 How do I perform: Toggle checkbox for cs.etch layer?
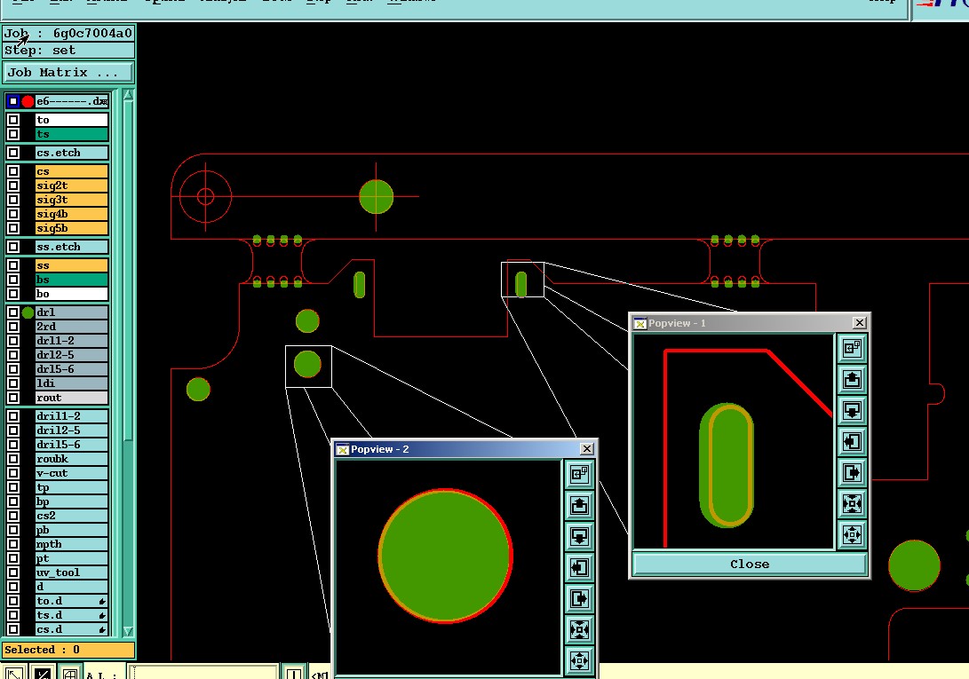(13, 153)
